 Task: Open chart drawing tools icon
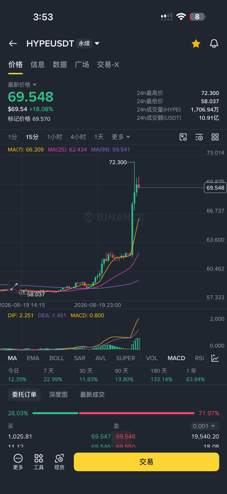point(183,137)
